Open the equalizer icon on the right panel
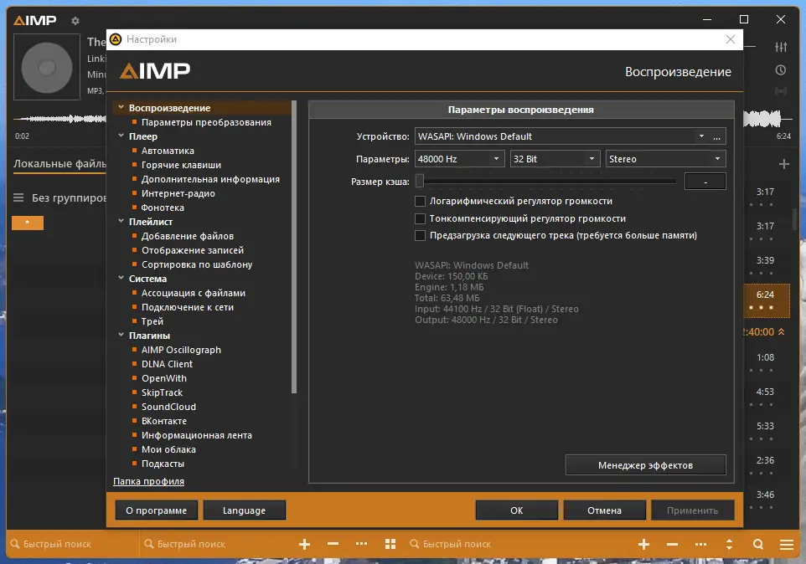The width and height of the screenshot is (806, 564). pos(781,48)
